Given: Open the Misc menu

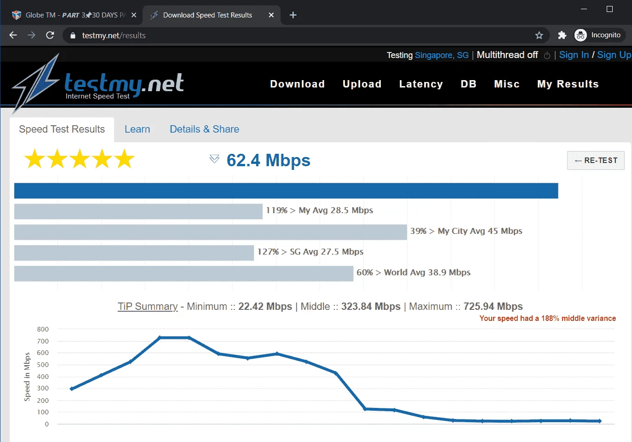Looking at the screenshot, I should coord(507,84).
